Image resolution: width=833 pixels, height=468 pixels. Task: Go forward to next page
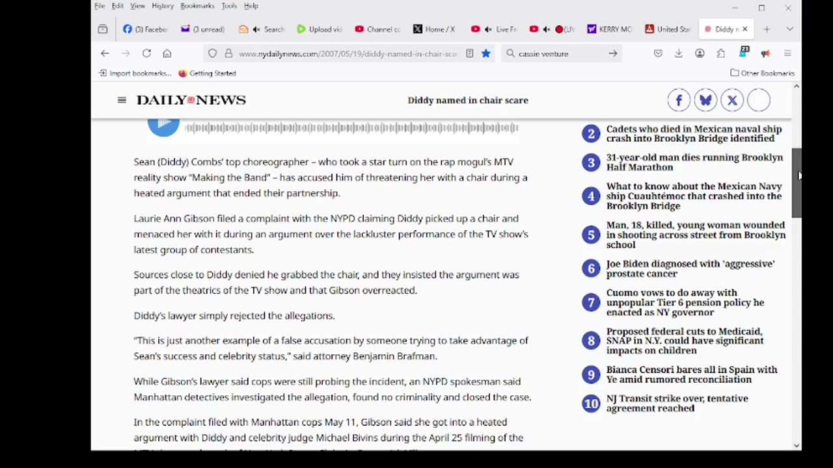126,53
